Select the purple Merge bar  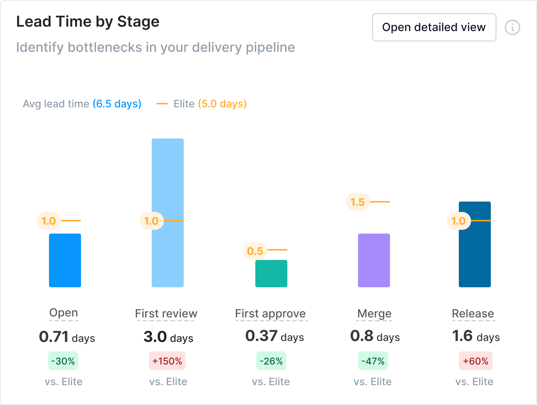(374, 260)
